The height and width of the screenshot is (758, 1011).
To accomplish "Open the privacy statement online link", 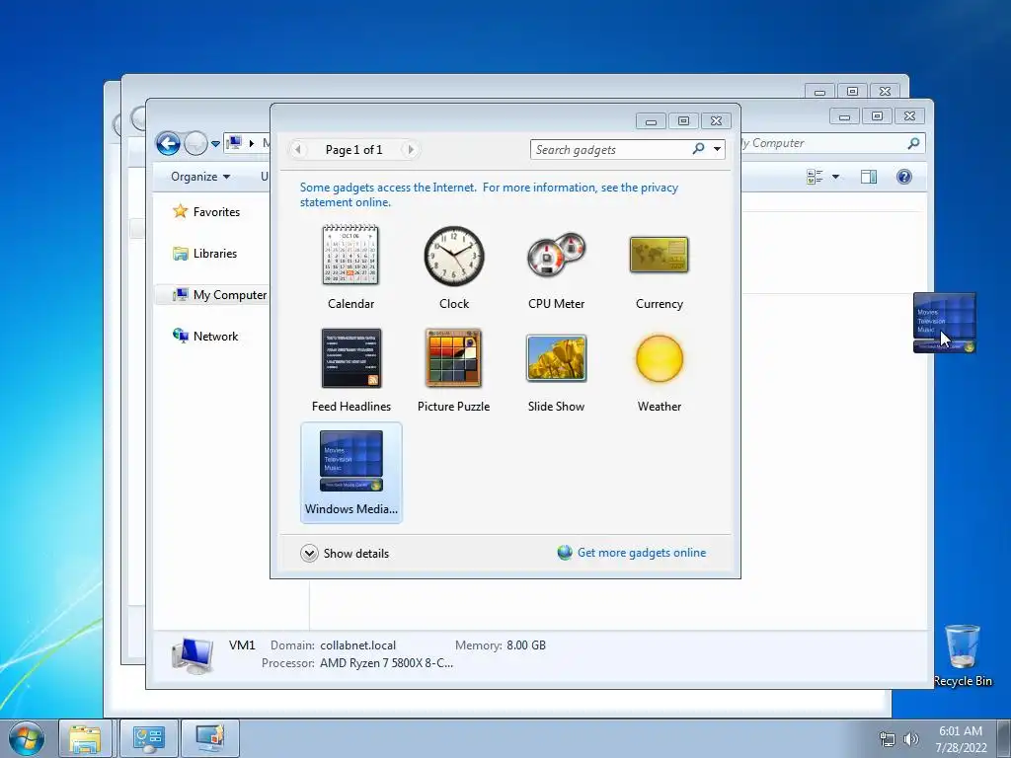I will 489,194.
